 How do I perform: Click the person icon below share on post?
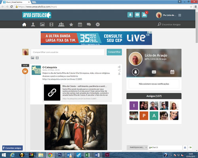119,73
